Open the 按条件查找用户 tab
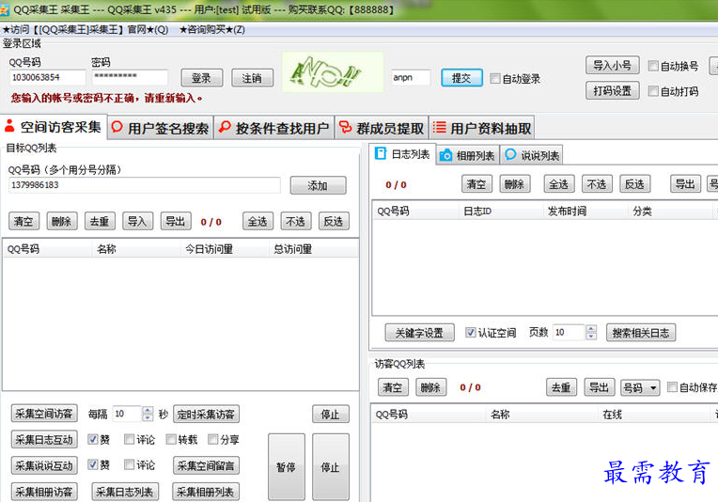This screenshot has width=718, height=502. tap(274, 128)
